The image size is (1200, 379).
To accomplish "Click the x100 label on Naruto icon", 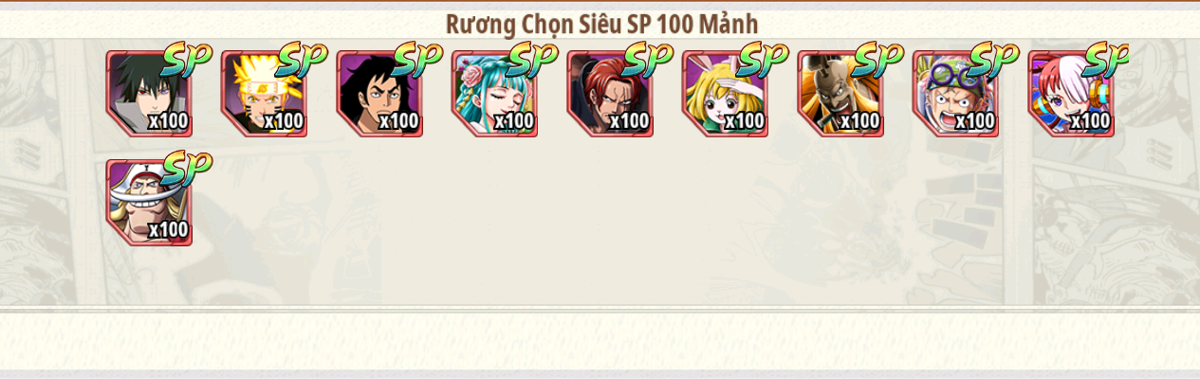I will (x=284, y=121).
